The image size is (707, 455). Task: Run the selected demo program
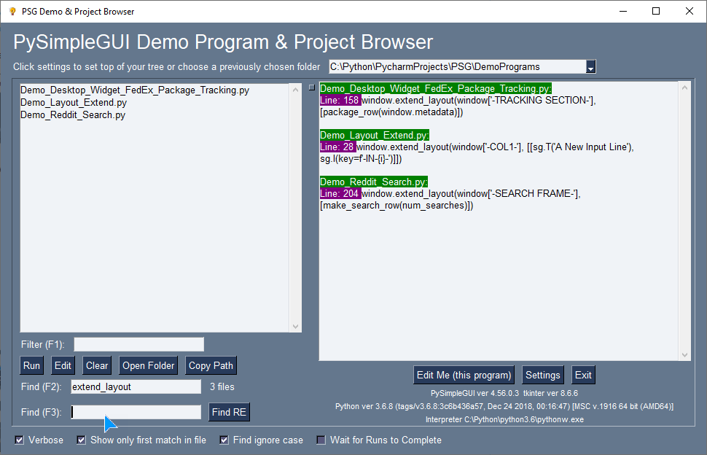tap(31, 365)
